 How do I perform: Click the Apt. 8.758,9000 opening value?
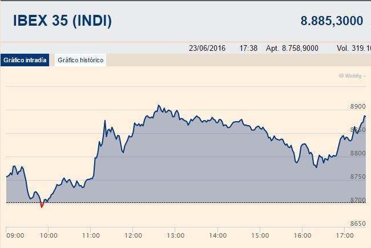coord(292,49)
